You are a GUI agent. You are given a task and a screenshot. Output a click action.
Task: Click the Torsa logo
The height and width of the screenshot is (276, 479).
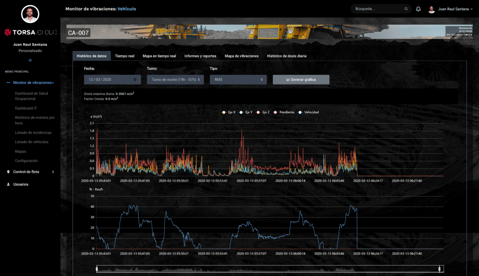click(x=30, y=32)
